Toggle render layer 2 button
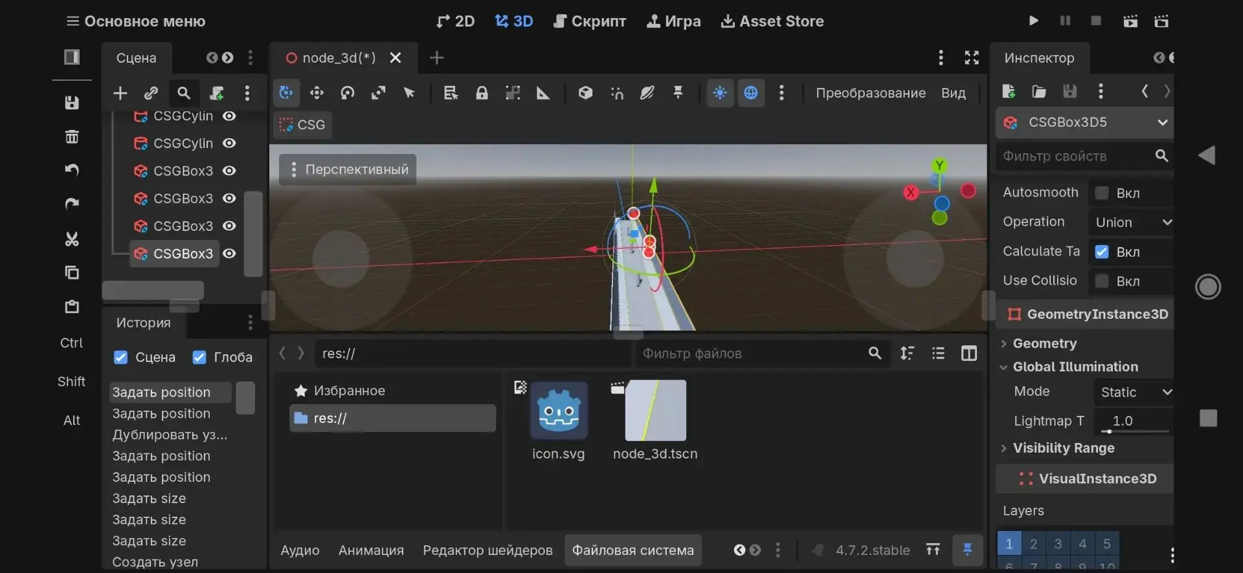This screenshot has width=1243, height=573. click(1033, 544)
